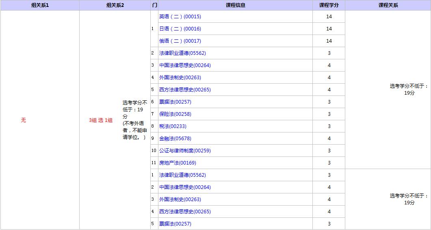Open the 金融法(05678) course link

point(175,139)
